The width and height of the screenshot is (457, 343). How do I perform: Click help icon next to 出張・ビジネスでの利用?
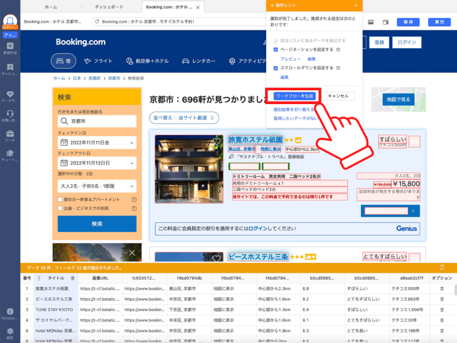[134, 209]
